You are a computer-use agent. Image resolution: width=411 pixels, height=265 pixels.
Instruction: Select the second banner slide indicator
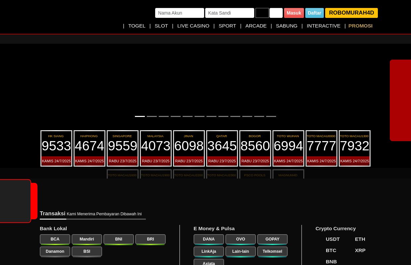pyautogui.click(x=152, y=116)
